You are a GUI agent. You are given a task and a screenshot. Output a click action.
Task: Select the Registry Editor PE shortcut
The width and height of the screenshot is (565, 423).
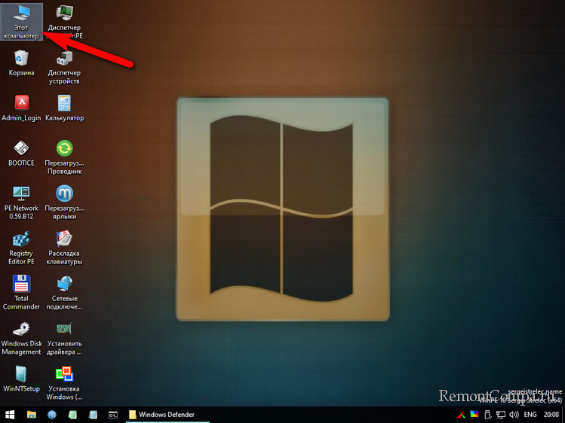(x=21, y=248)
